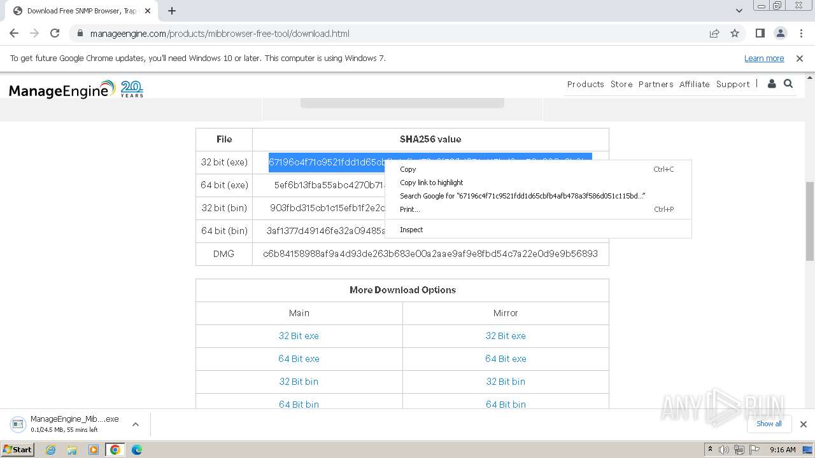Reload the current page

pyautogui.click(x=55, y=34)
